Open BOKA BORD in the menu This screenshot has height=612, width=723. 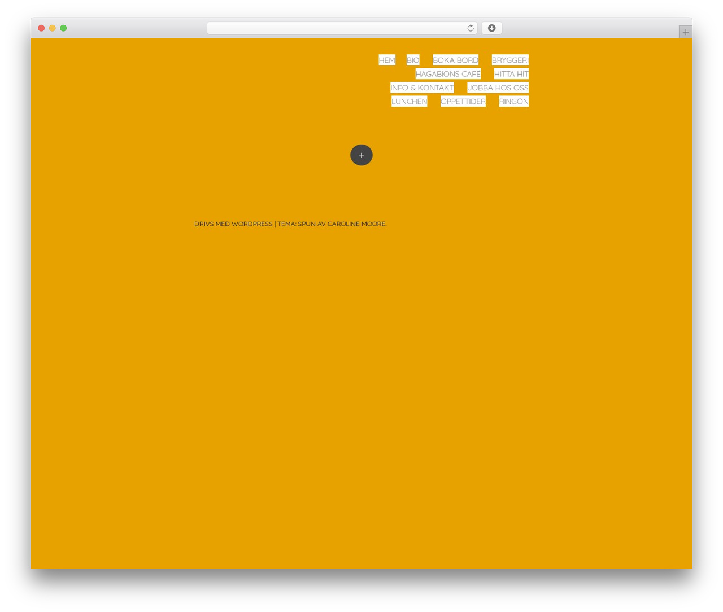[x=455, y=60]
